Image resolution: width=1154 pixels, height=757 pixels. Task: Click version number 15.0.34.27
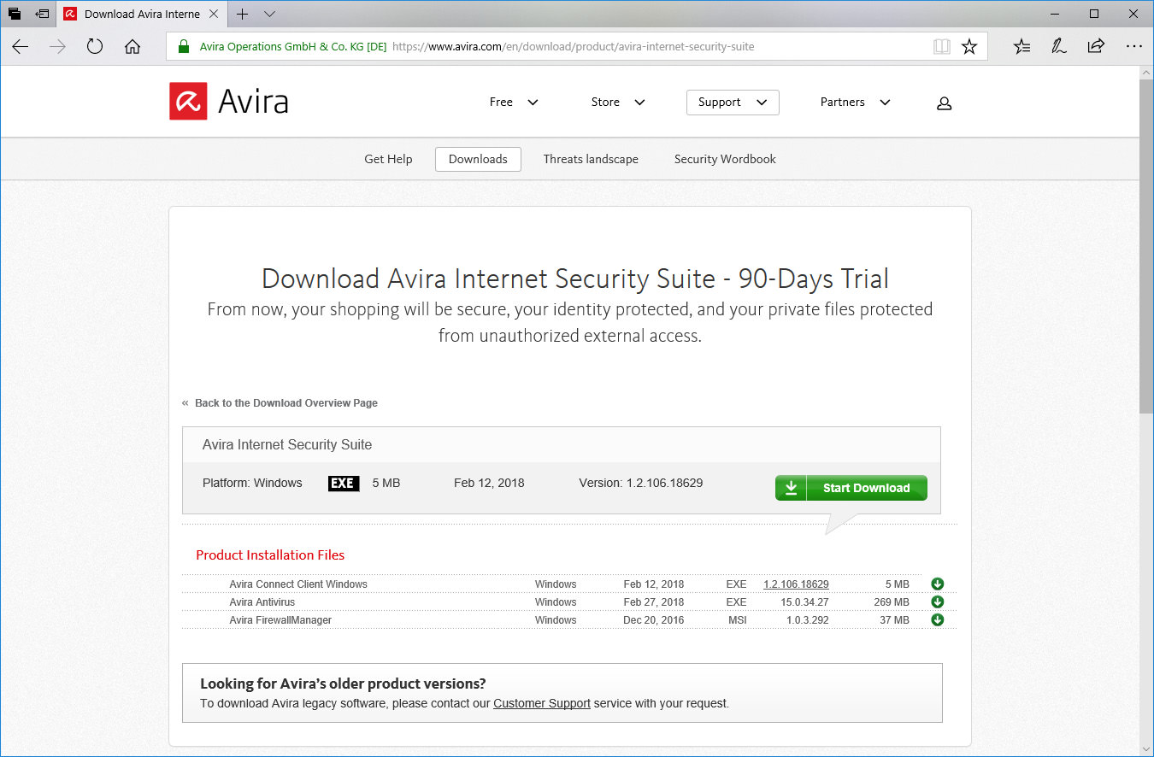(x=804, y=602)
